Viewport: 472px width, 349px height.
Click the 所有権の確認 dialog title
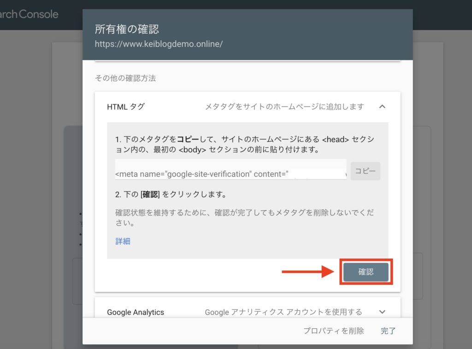[x=127, y=29]
